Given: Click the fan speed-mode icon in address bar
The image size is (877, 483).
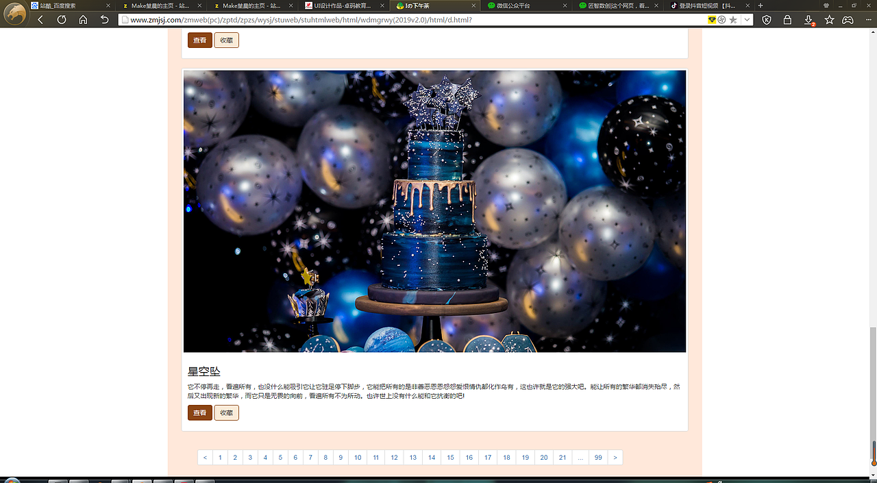Looking at the screenshot, I should [x=722, y=20].
